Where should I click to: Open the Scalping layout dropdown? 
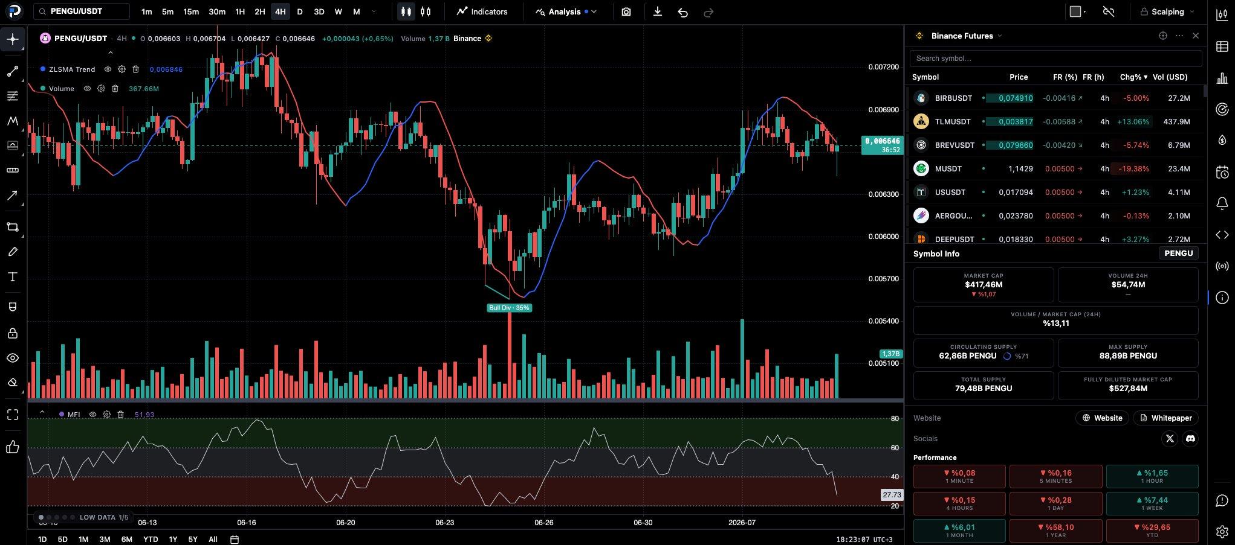click(x=1167, y=11)
